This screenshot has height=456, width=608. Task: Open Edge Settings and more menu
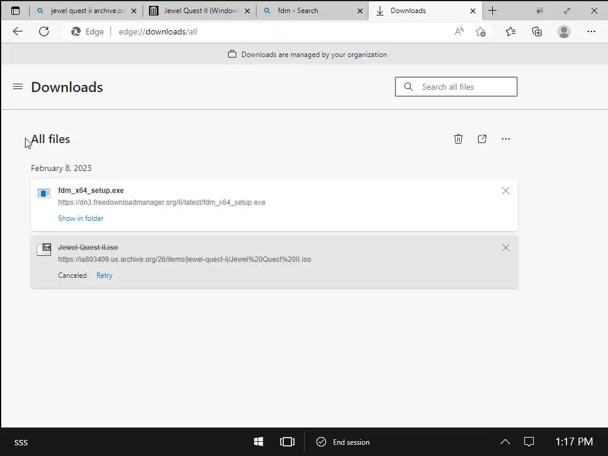[x=591, y=31]
